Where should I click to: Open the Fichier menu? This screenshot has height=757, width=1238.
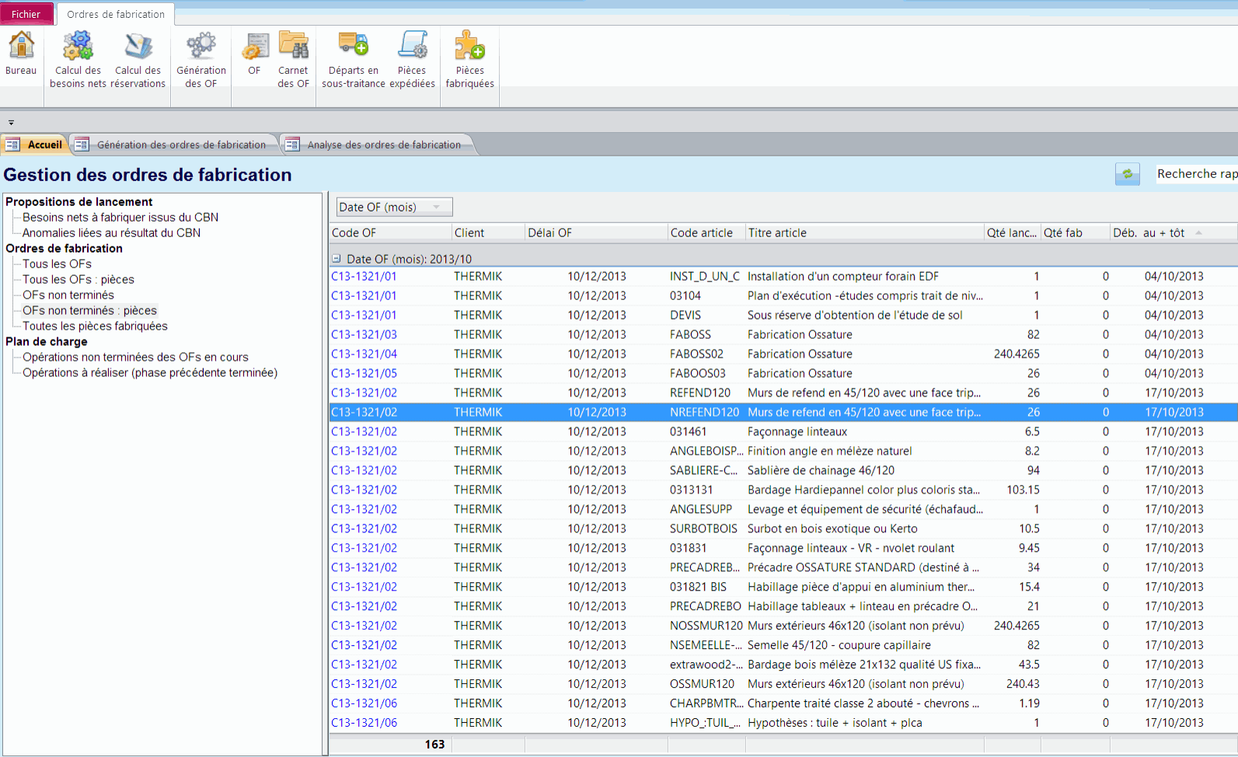coord(26,14)
